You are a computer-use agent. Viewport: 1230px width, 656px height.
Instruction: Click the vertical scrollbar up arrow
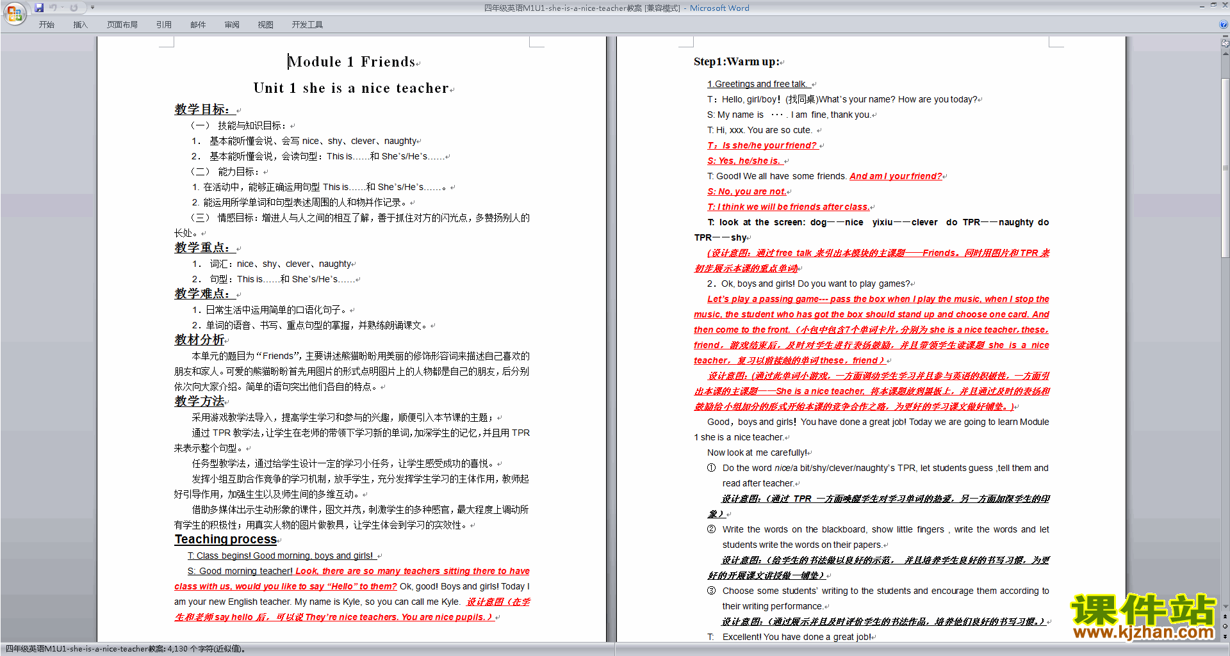click(x=1226, y=54)
